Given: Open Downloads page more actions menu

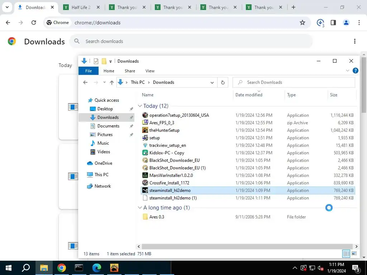Looking at the screenshot, I should (x=355, y=41).
